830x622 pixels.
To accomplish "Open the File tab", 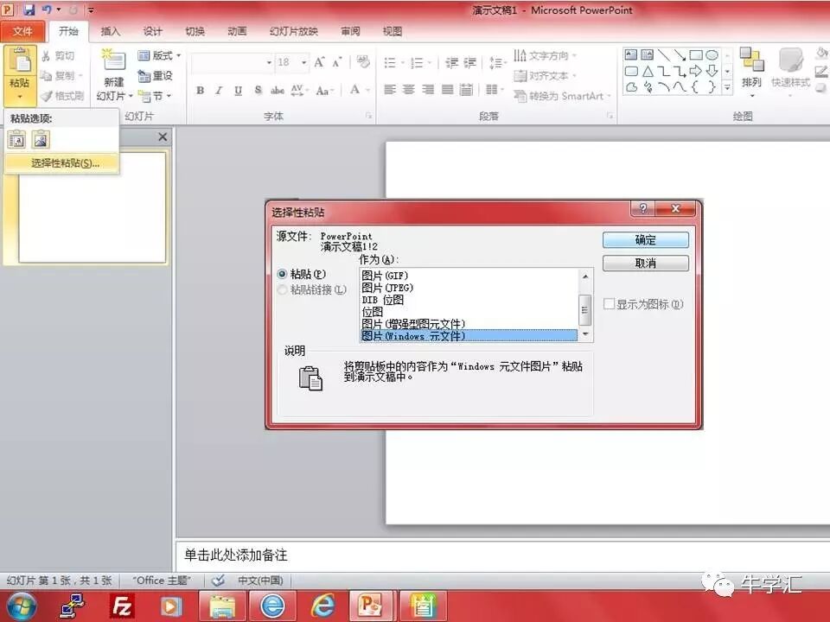I will click(22, 31).
